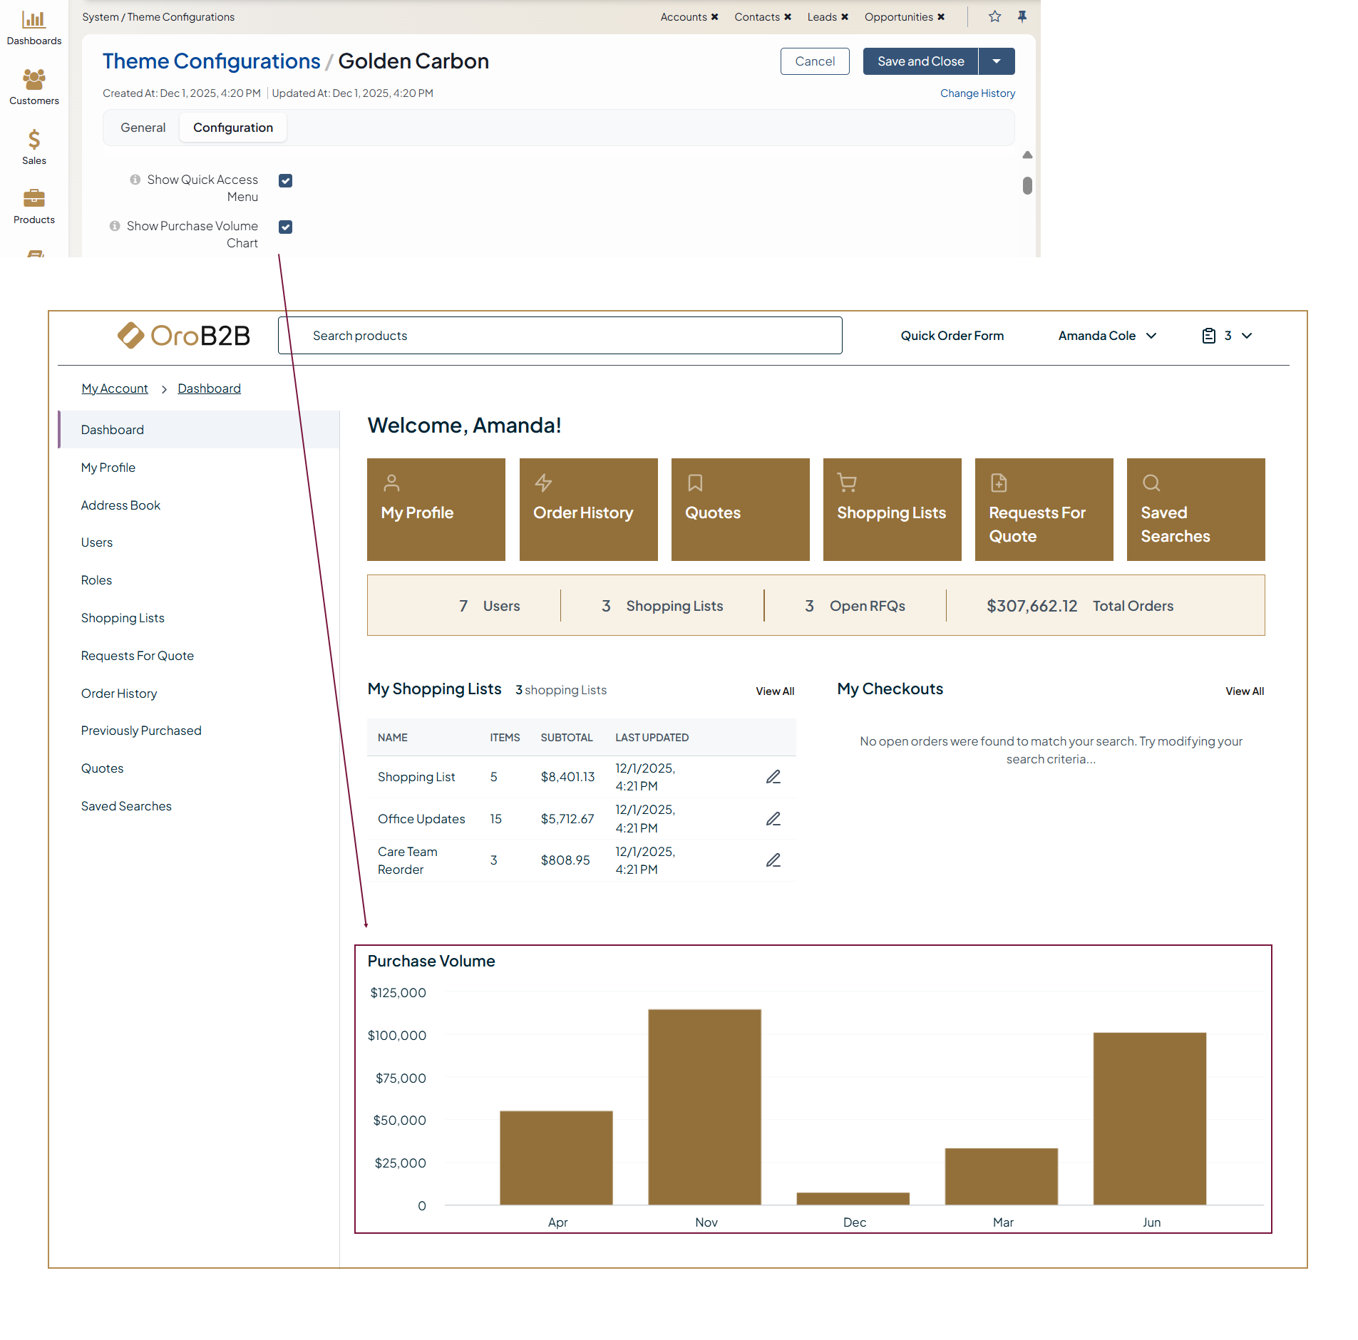Mark page as favorite with star icon
1358x1340 pixels.
point(994,16)
